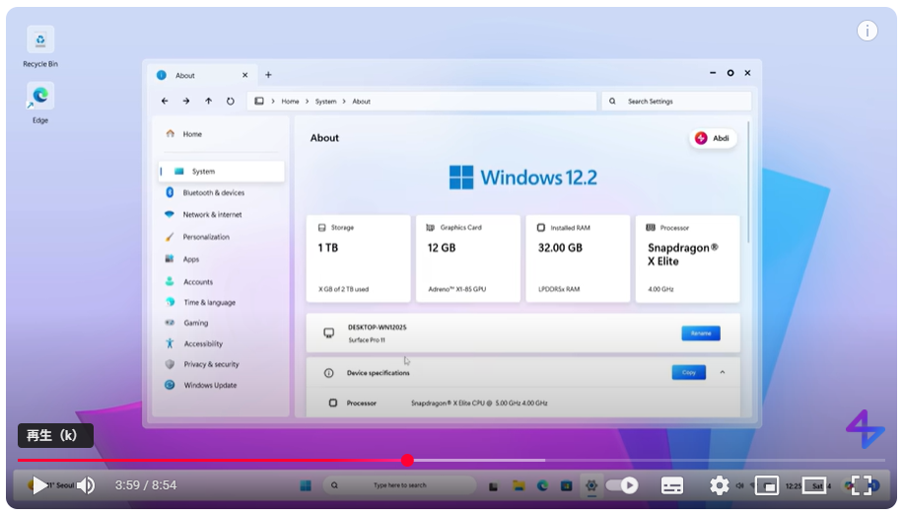Click the Processor Snapdragon X Elite card

click(688, 258)
